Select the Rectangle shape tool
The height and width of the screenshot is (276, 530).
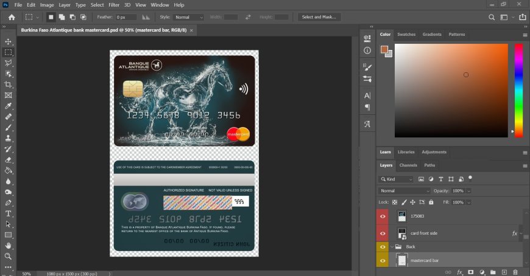(x=8, y=235)
